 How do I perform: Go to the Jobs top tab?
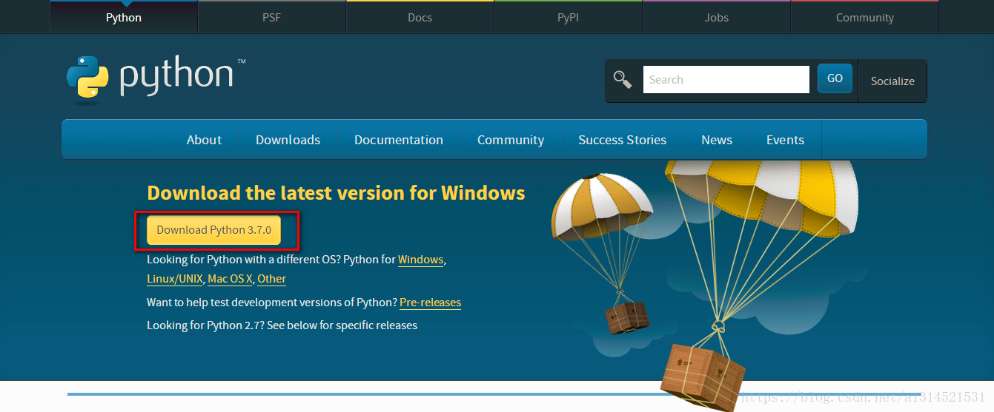click(x=716, y=17)
